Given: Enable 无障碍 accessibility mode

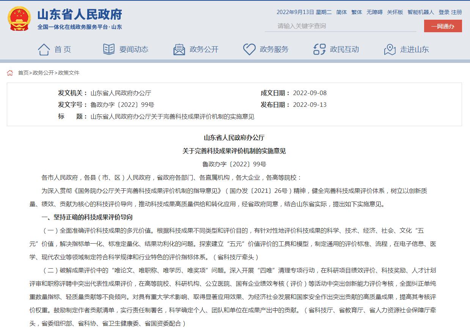Looking at the screenshot, I should pyautogui.click(x=374, y=12).
